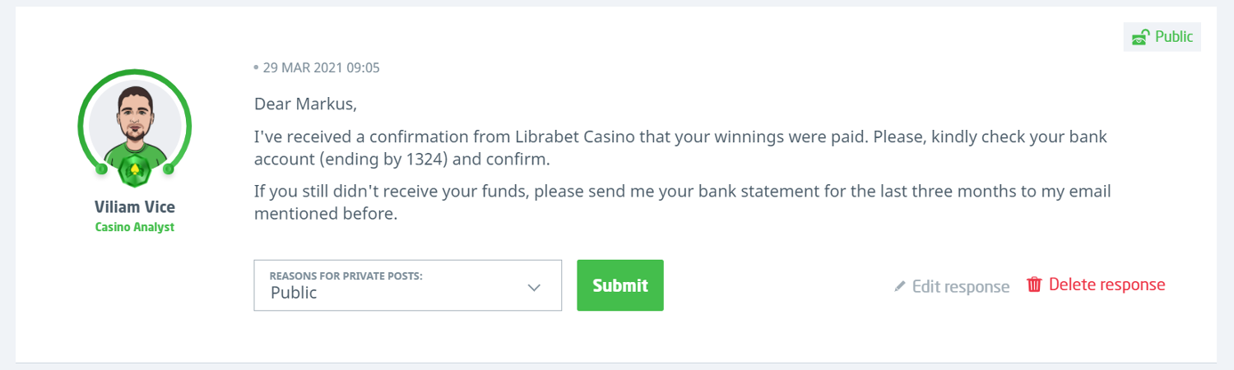Click the Edit response link text
Viewport: 1234px width, 370px height.
(x=961, y=286)
